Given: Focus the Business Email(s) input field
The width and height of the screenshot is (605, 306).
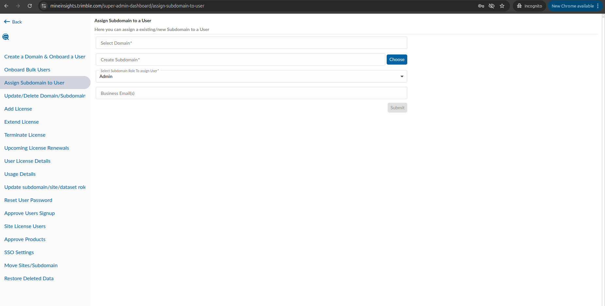Looking at the screenshot, I should point(251,93).
